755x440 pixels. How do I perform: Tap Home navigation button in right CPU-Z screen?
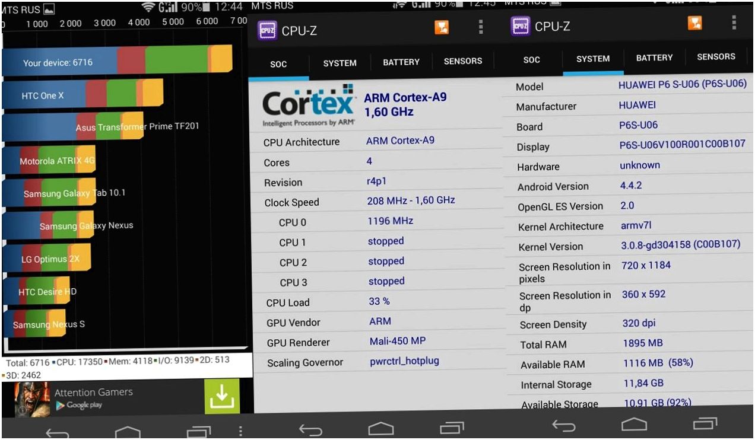point(634,424)
